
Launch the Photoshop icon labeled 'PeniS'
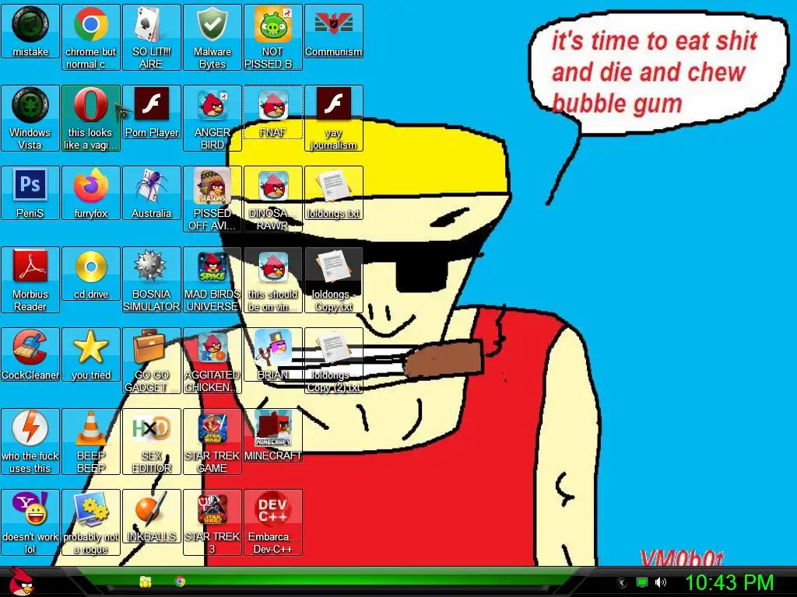click(30, 193)
